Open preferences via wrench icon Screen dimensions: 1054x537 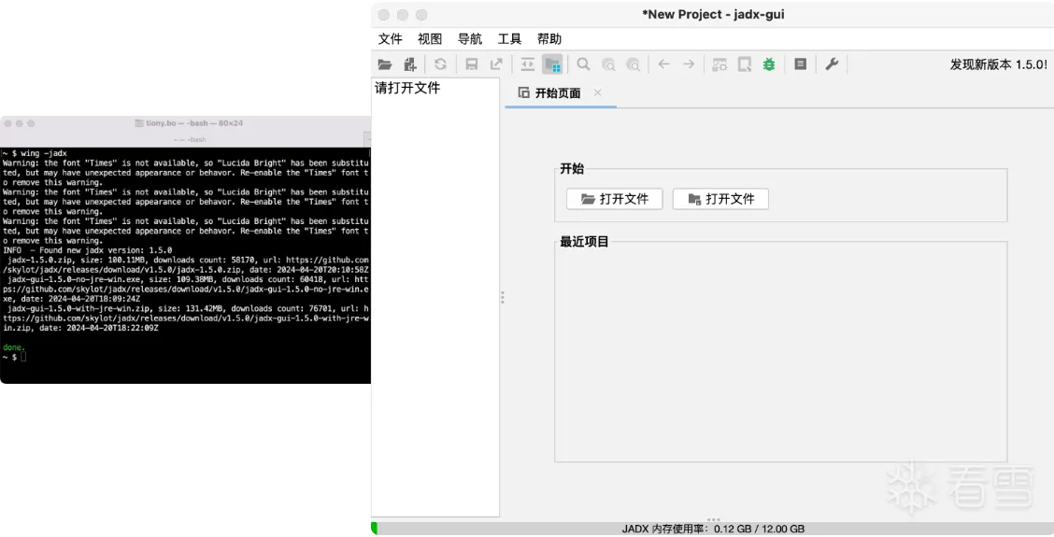coord(832,64)
